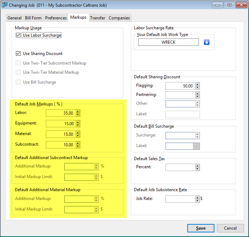Increase the Other sharing discount stepper
Viewport: 249px width, 237px height.
click(x=197, y=103)
